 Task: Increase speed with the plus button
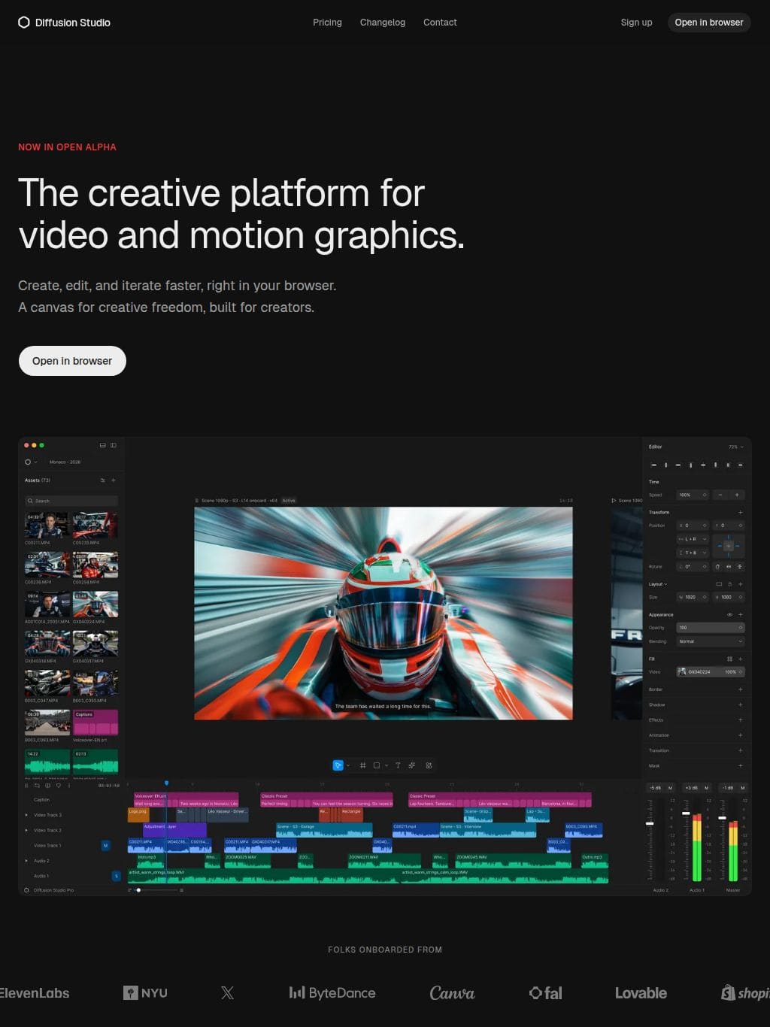tap(737, 495)
